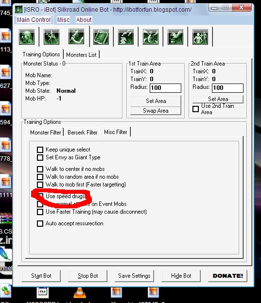Open the two-people party icon tab
The height and width of the screenshot is (303, 261).
[200, 37]
